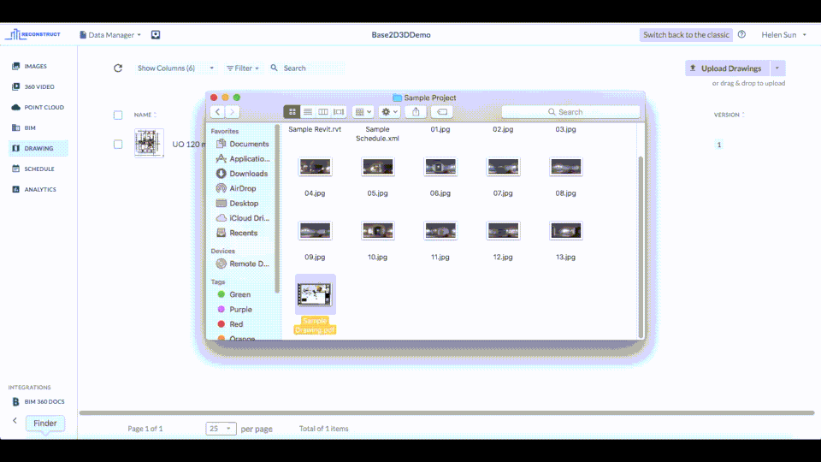Sort by the Version column header

[x=729, y=115]
